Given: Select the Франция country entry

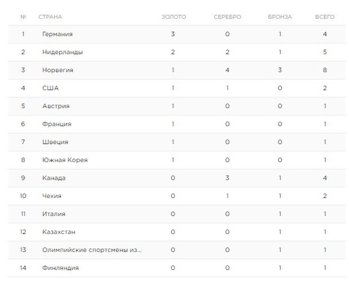Looking at the screenshot, I should pos(57,124).
